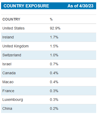Select the Macao row
98x114 pixels.
click(x=49, y=82)
